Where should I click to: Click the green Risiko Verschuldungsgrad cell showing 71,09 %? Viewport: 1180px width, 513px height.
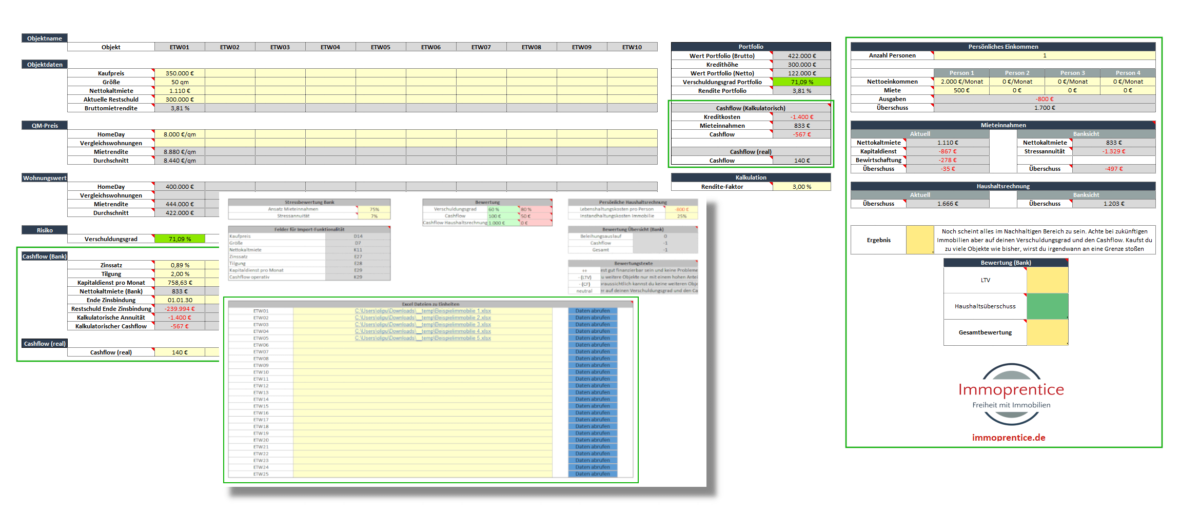pyautogui.click(x=180, y=239)
